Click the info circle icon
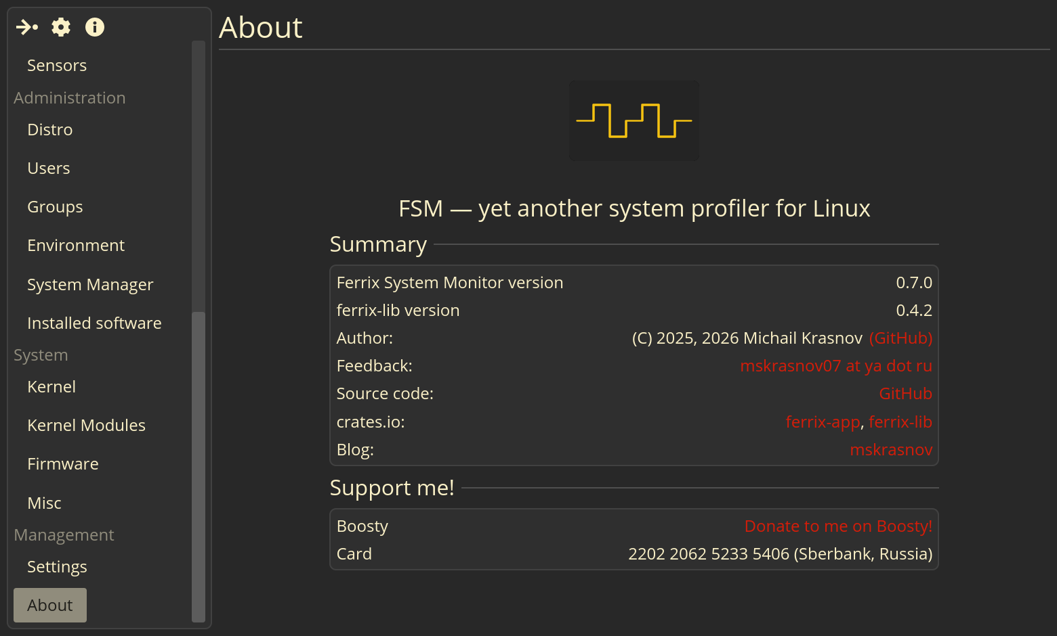 (95, 27)
